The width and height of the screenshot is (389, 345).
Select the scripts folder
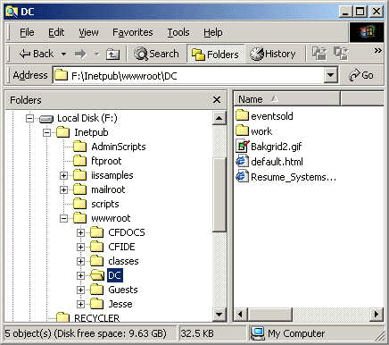[96, 204]
